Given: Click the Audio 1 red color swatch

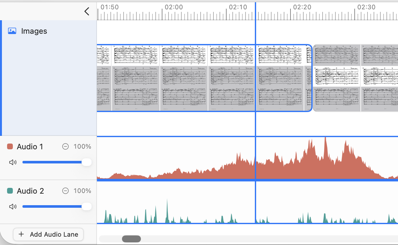Looking at the screenshot, I should pyautogui.click(x=10, y=147).
